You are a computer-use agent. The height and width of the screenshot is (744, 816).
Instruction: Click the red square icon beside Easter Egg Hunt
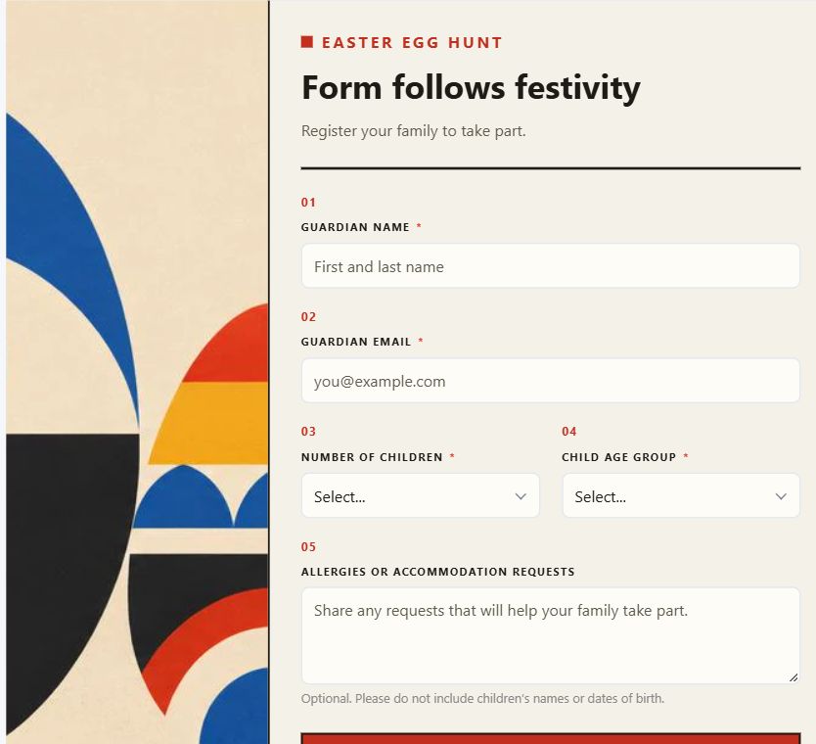click(307, 42)
